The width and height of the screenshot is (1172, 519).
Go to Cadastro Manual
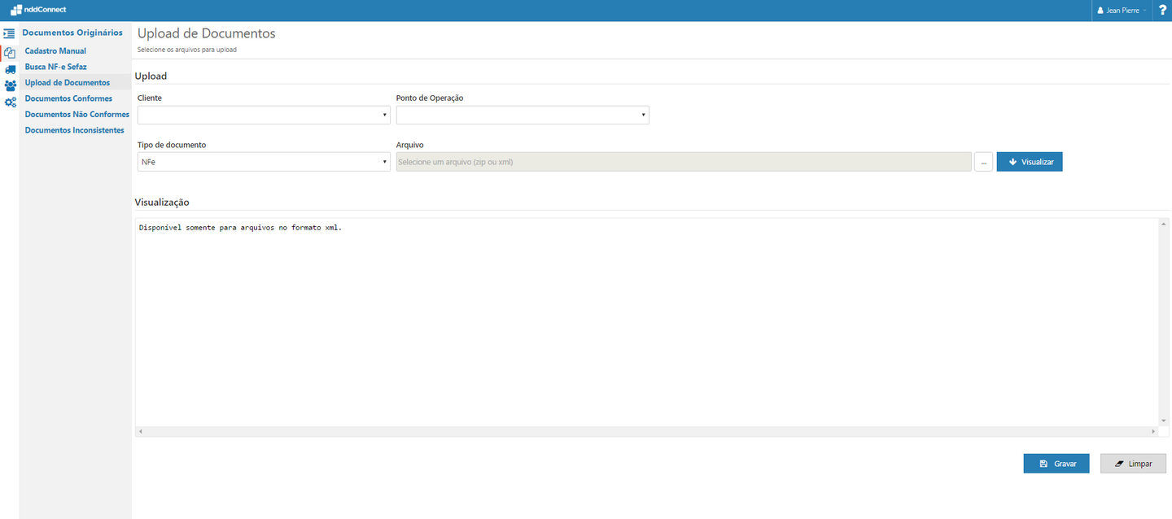[x=55, y=51]
